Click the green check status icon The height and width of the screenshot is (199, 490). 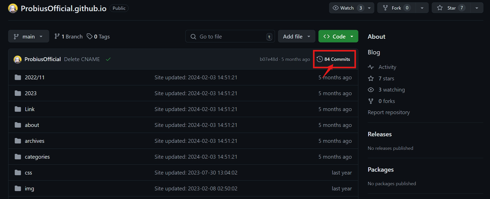(108, 59)
